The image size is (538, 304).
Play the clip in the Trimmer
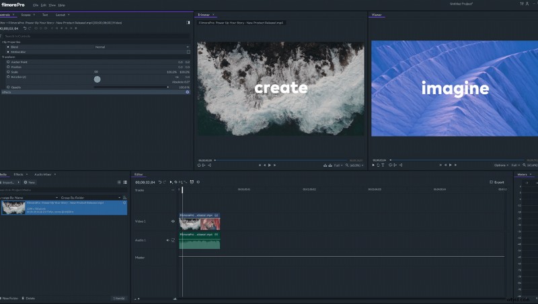(270, 165)
